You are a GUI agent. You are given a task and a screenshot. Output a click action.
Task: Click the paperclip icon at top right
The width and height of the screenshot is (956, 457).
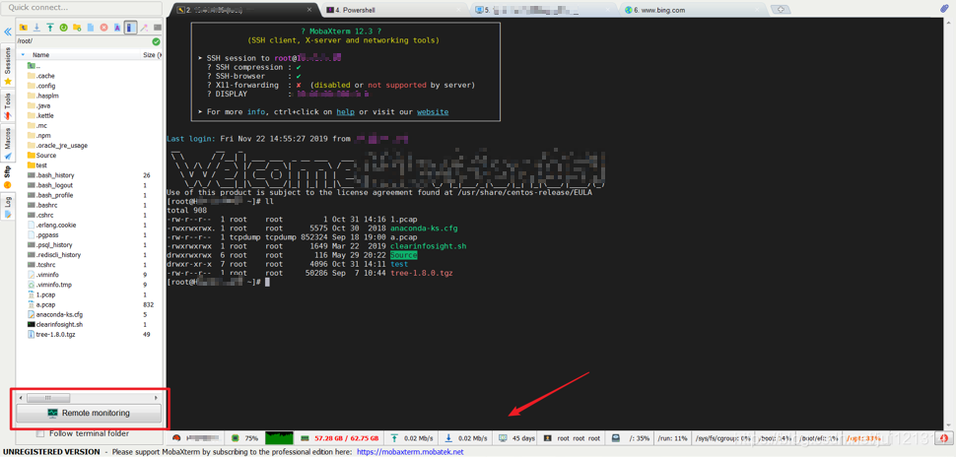click(945, 8)
